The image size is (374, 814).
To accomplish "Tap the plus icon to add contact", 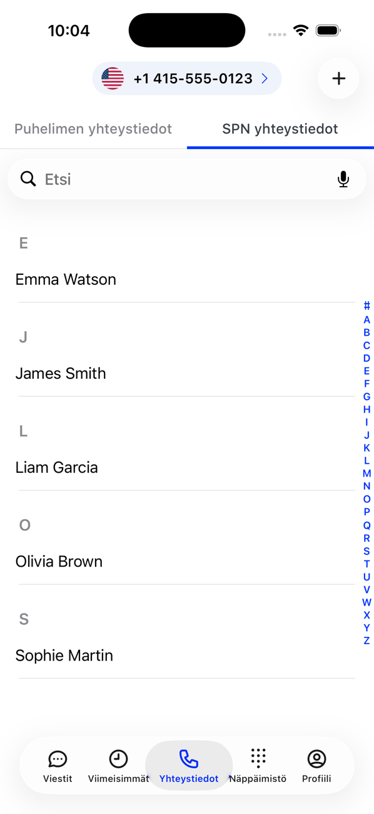I will point(338,78).
